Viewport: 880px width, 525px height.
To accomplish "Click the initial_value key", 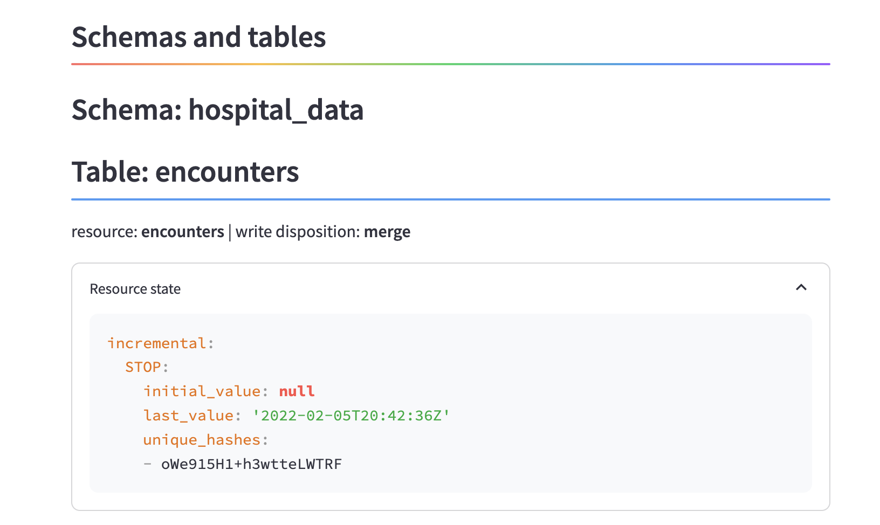I will pos(202,391).
